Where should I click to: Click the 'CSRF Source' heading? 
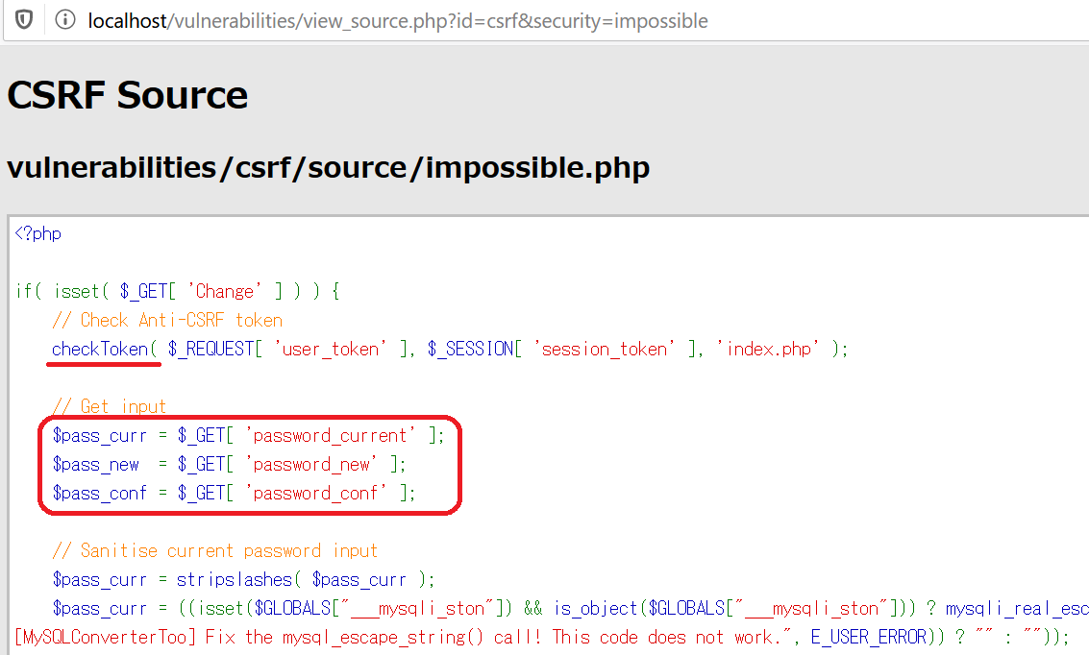coord(127,95)
